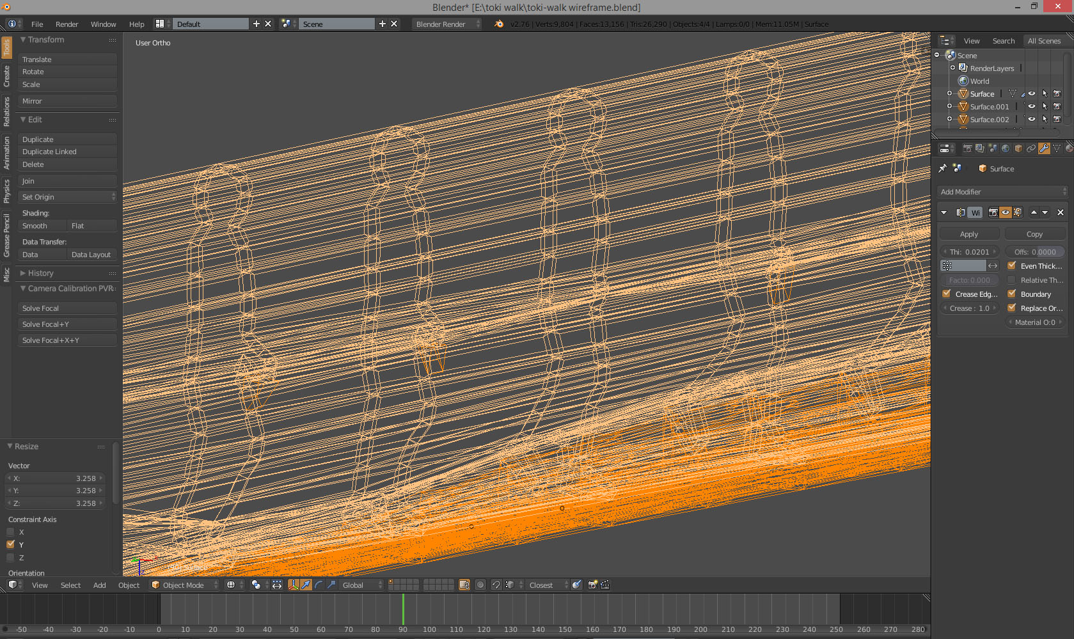Toggle visibility eye for Surface.001

tap(1032, 107)
